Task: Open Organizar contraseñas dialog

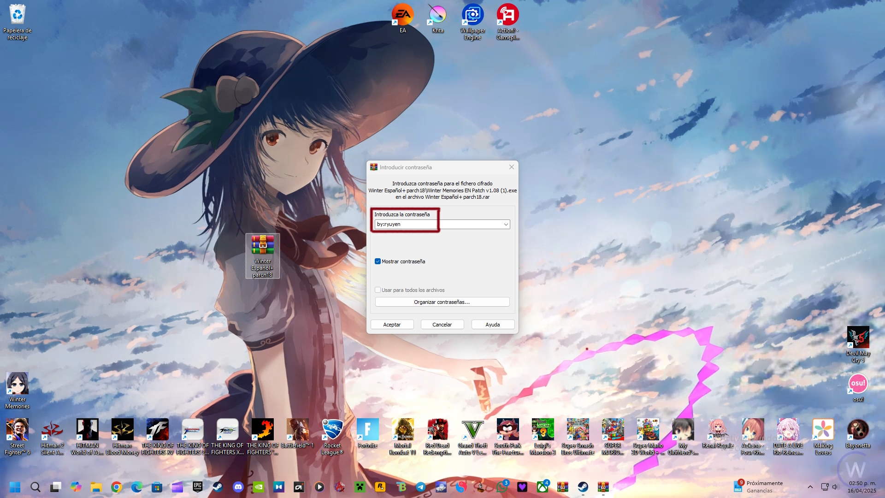Action: pos(442,302)
